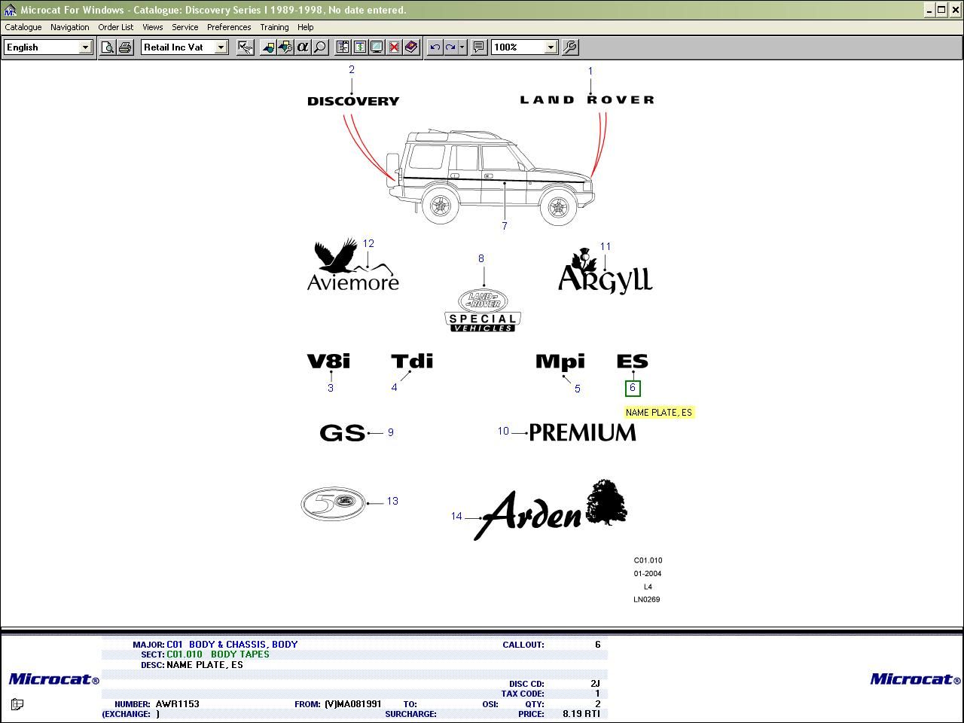Open the Help menu
This screenshot has width=964, height=723.
(x=305, y=27)
